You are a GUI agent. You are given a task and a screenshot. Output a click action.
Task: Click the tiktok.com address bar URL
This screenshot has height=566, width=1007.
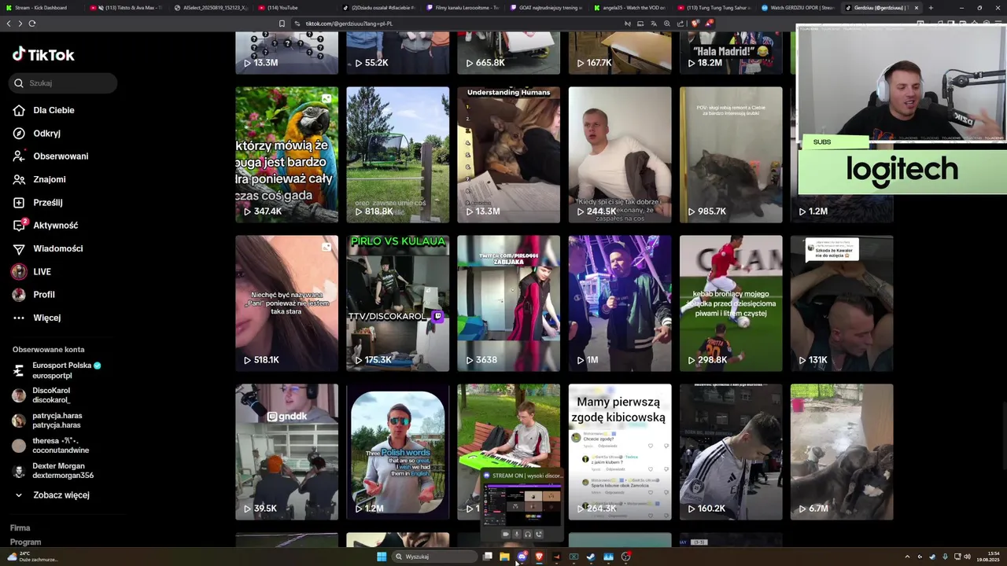[x=349, y=24]
